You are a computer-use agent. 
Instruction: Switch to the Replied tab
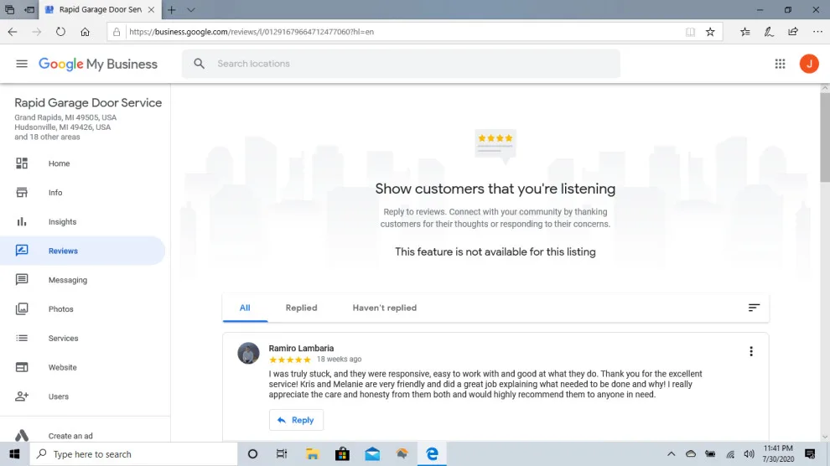pos(301,308)
